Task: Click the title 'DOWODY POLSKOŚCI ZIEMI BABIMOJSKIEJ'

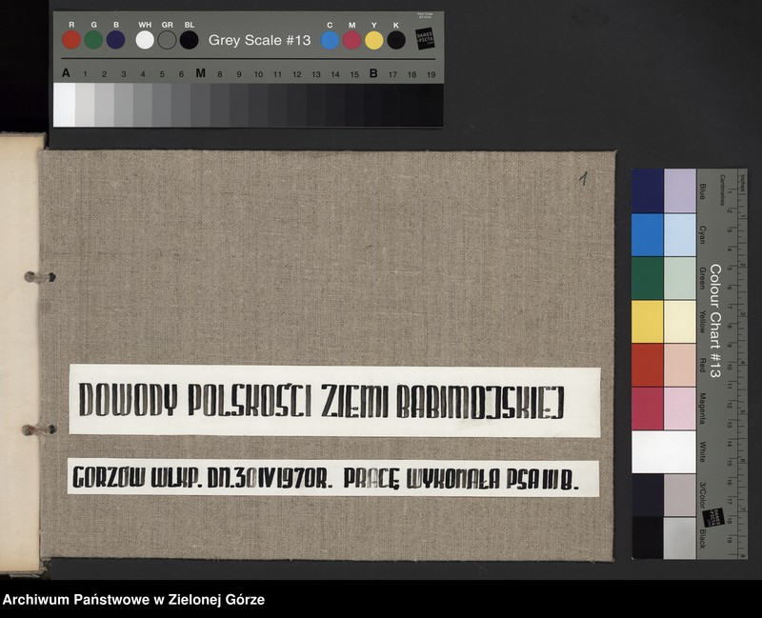Action: pyautogui.click(x=321, y=401)
